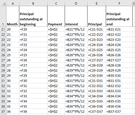Select row 37 header
The image size is (135, 115).
(3, 111)
